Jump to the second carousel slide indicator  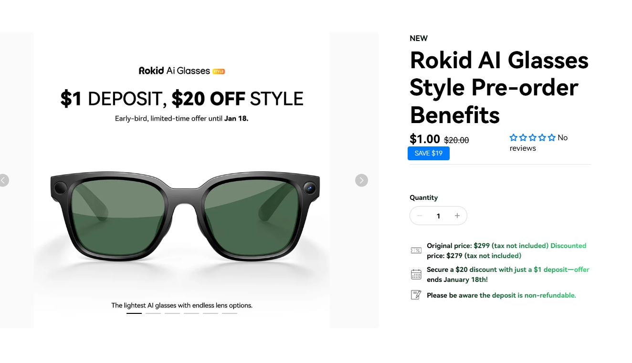click(x=153, y=313)
